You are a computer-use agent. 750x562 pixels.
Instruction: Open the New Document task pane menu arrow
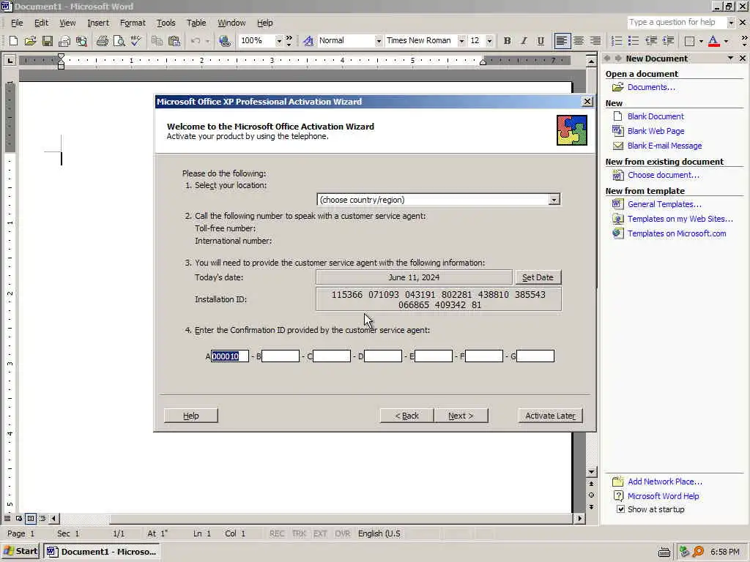[x=730, y=59]
